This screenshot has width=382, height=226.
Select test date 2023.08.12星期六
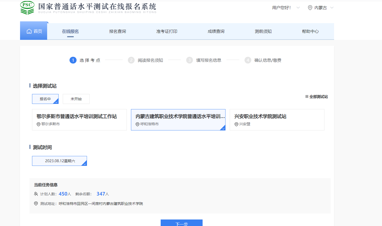pos(59,161)
